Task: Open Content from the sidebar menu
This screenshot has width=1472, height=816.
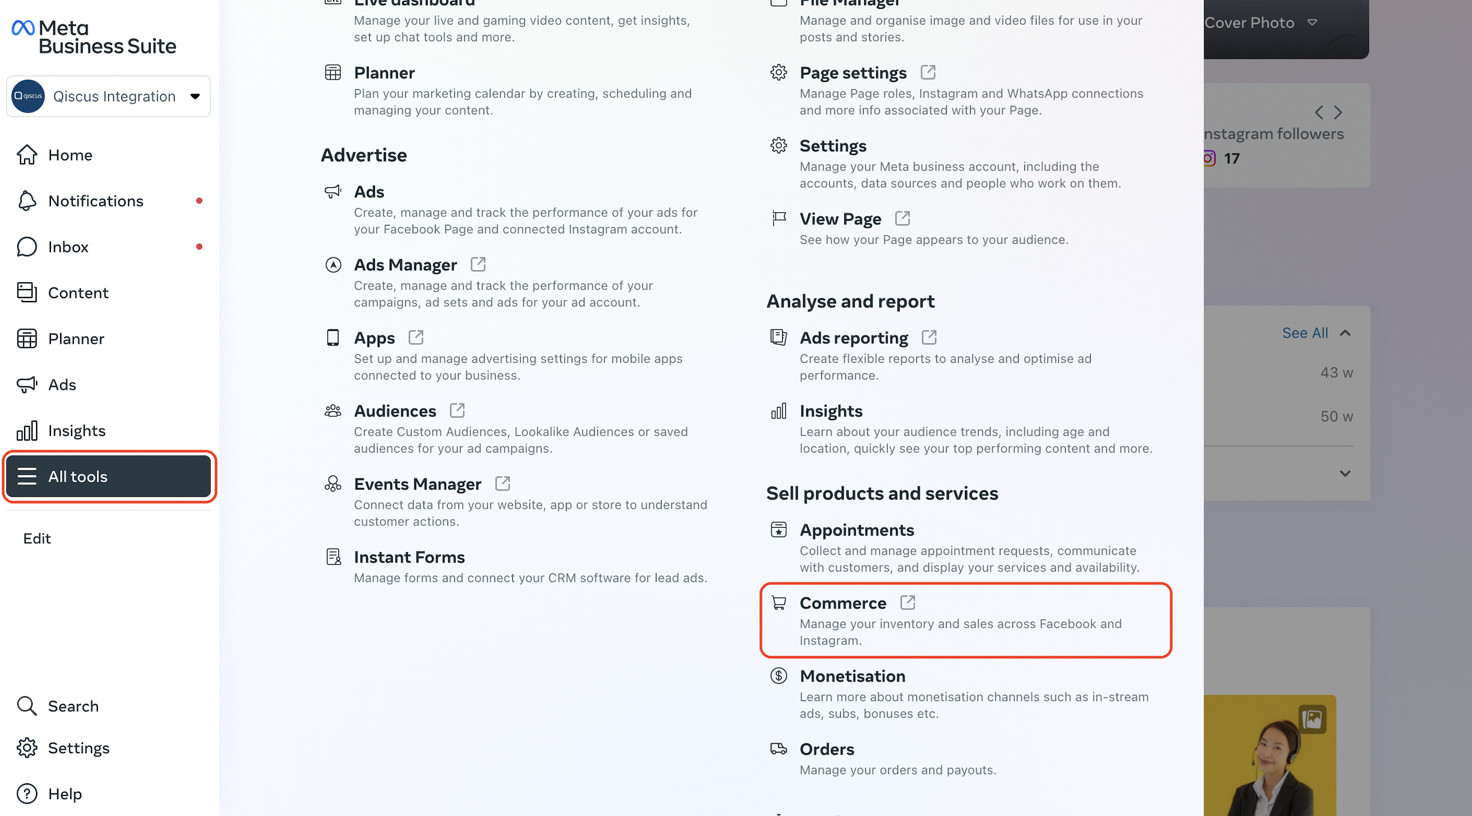Action: tap(78, 293)
